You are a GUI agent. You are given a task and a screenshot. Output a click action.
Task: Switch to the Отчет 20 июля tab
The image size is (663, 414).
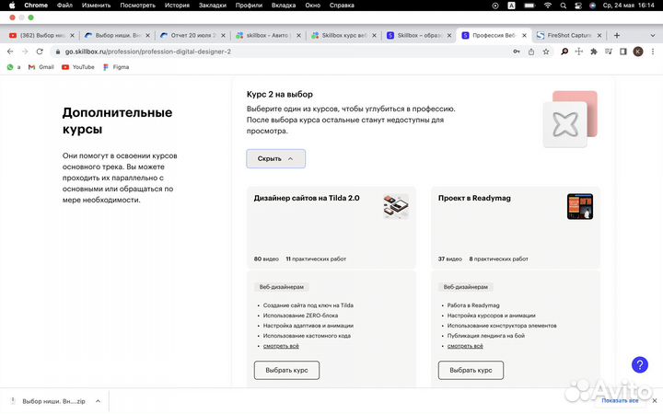192,36
